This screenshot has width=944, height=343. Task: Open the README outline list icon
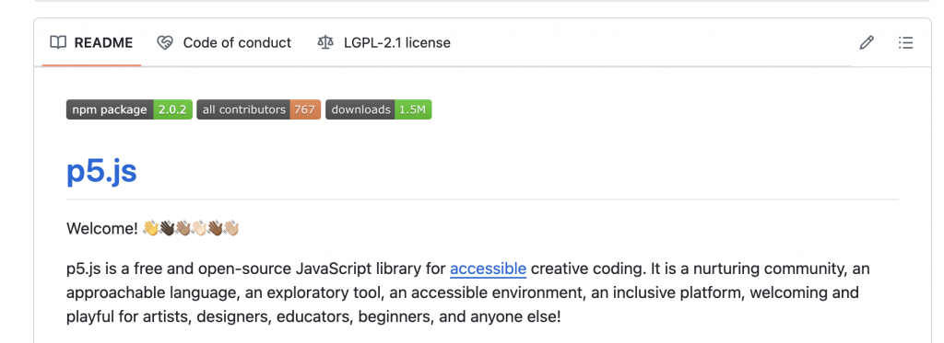coord(905,42)
